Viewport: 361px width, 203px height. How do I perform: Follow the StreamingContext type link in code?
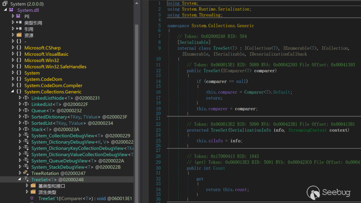point(307,130)
